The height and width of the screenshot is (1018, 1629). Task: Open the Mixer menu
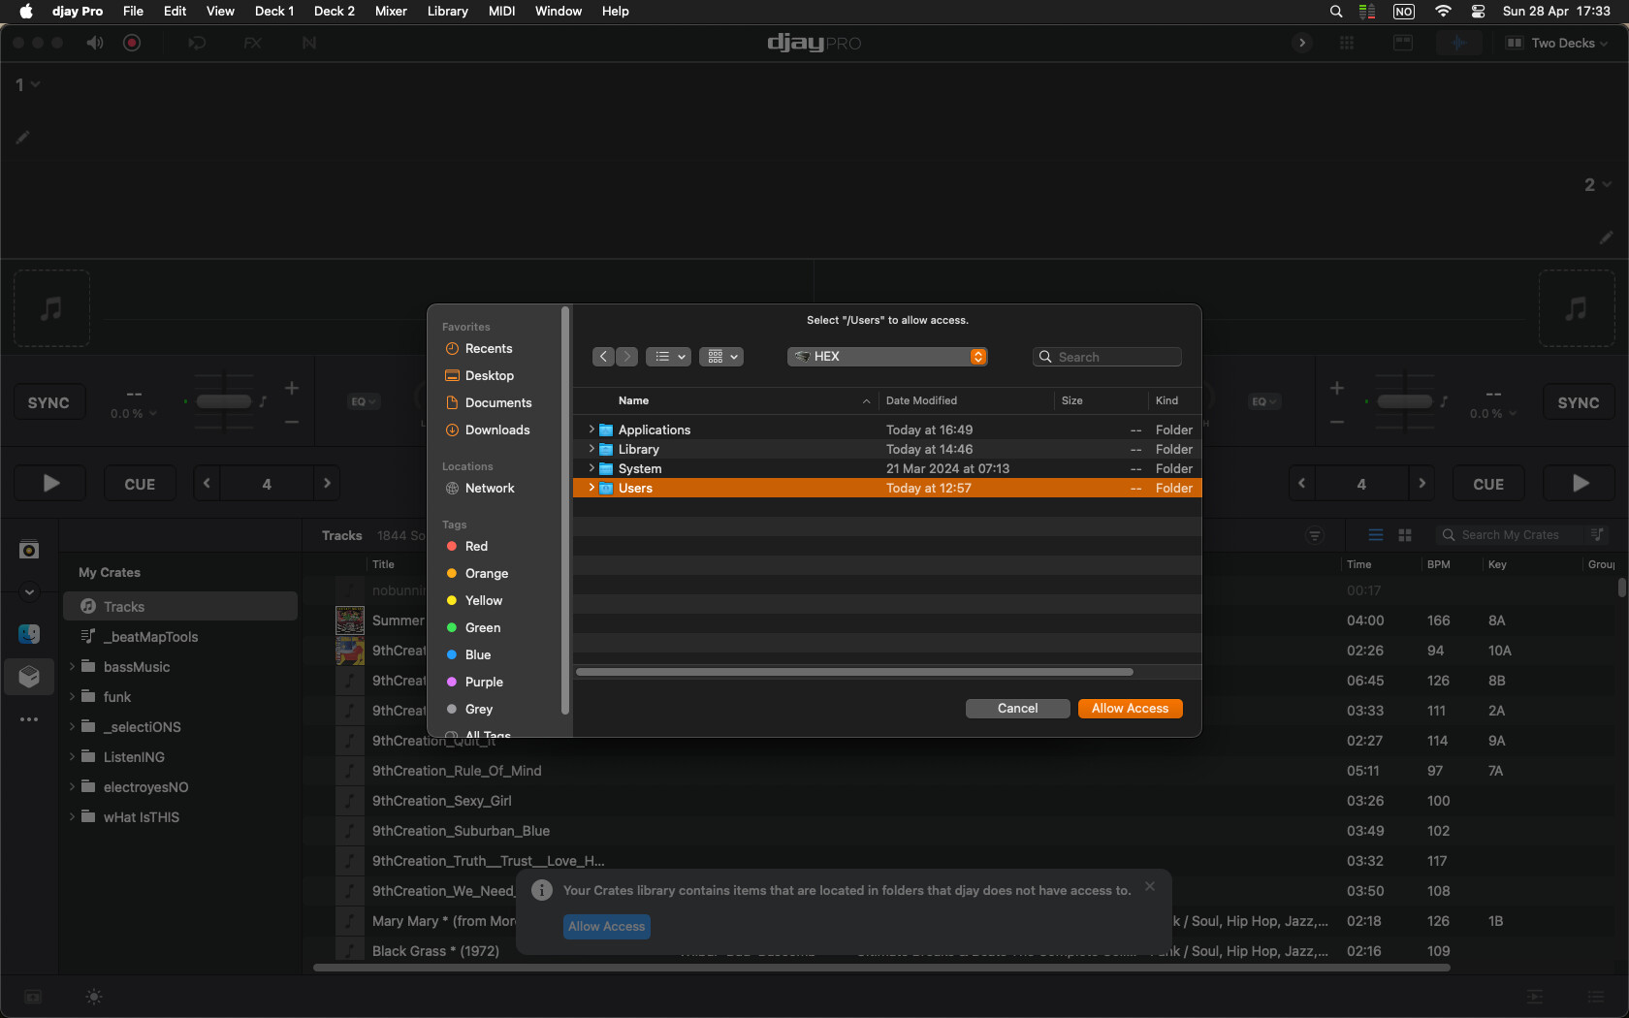(391, 12)
